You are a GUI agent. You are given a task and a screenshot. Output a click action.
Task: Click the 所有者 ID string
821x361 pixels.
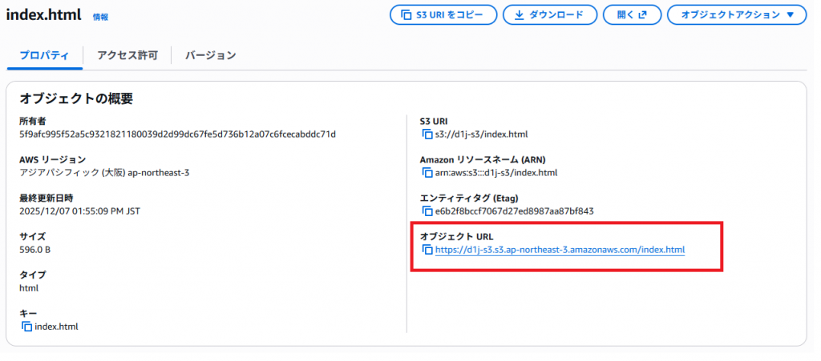point(177,134)
